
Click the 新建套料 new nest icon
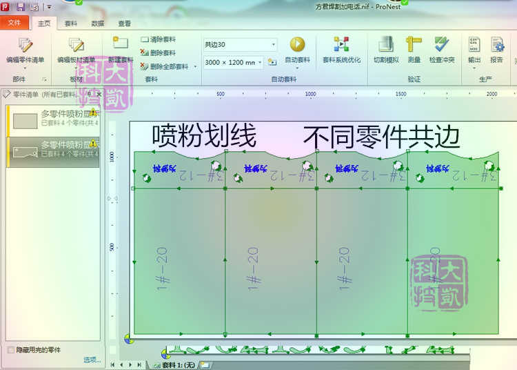pyautogui.click(x=121, y=43)
